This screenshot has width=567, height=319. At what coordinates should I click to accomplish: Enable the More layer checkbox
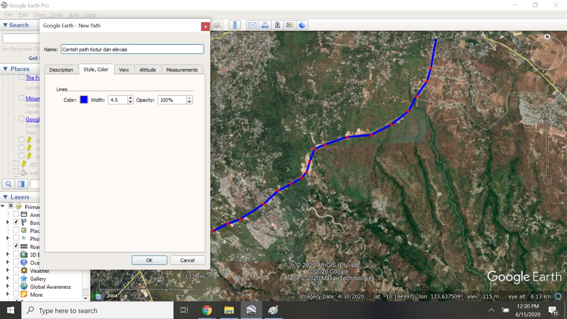coord(16,293)
